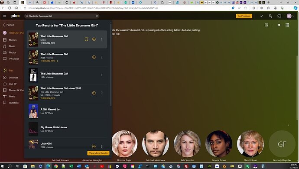Play The Little Drummer Girl 2018 movie
The width and height of the screenshot is (299, 169).
click(x=94, y=57)
